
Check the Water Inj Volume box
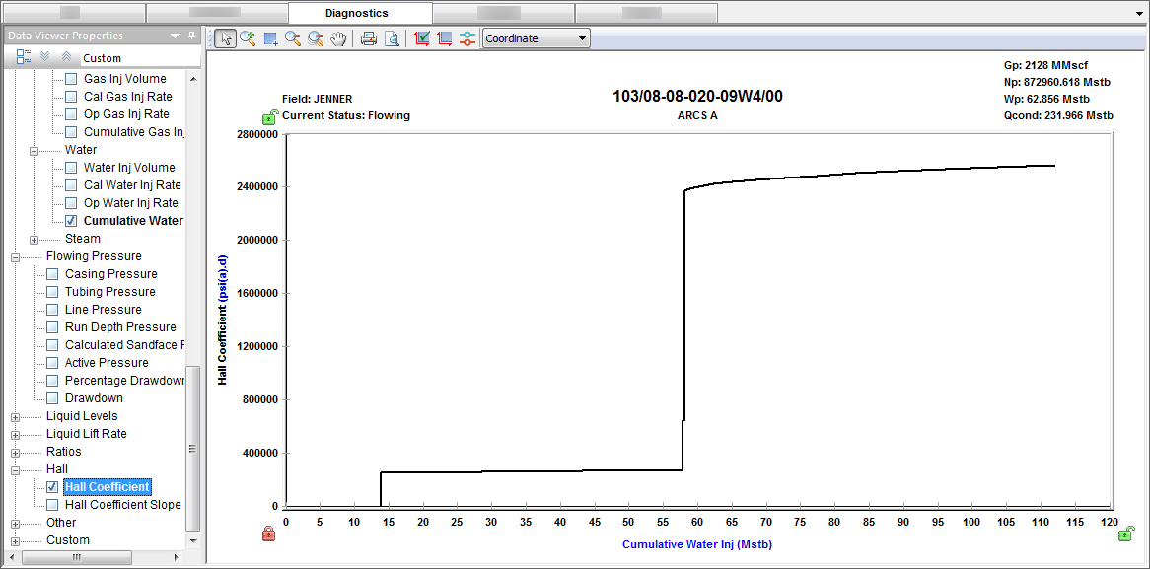click(x=71, y=168)
